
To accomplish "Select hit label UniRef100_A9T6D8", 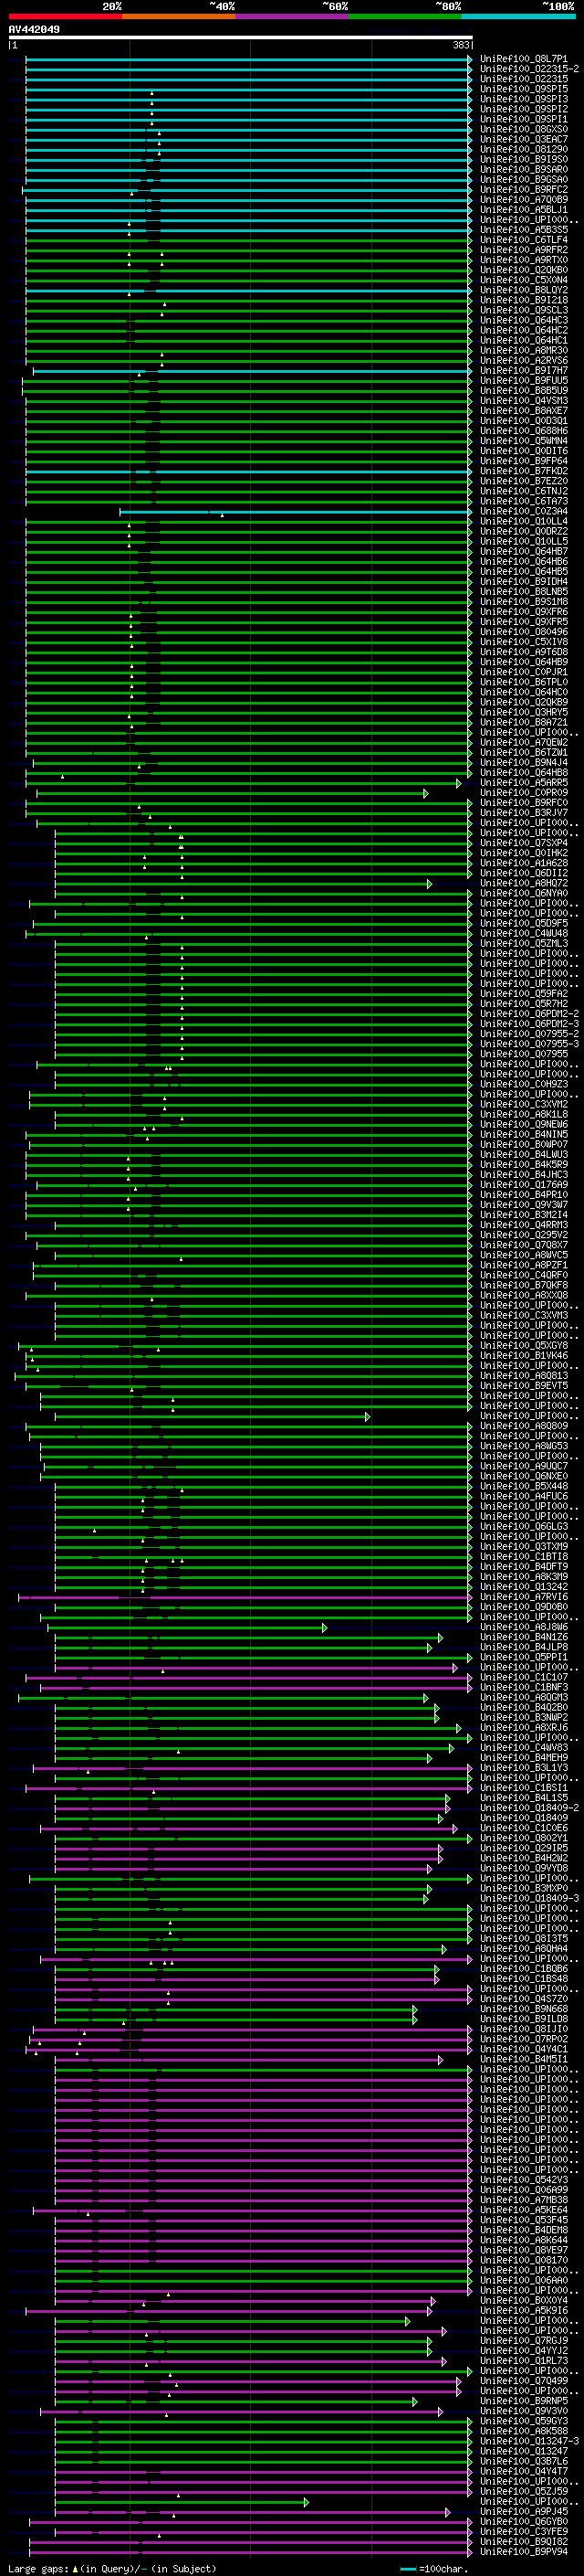I will point(524,652).
